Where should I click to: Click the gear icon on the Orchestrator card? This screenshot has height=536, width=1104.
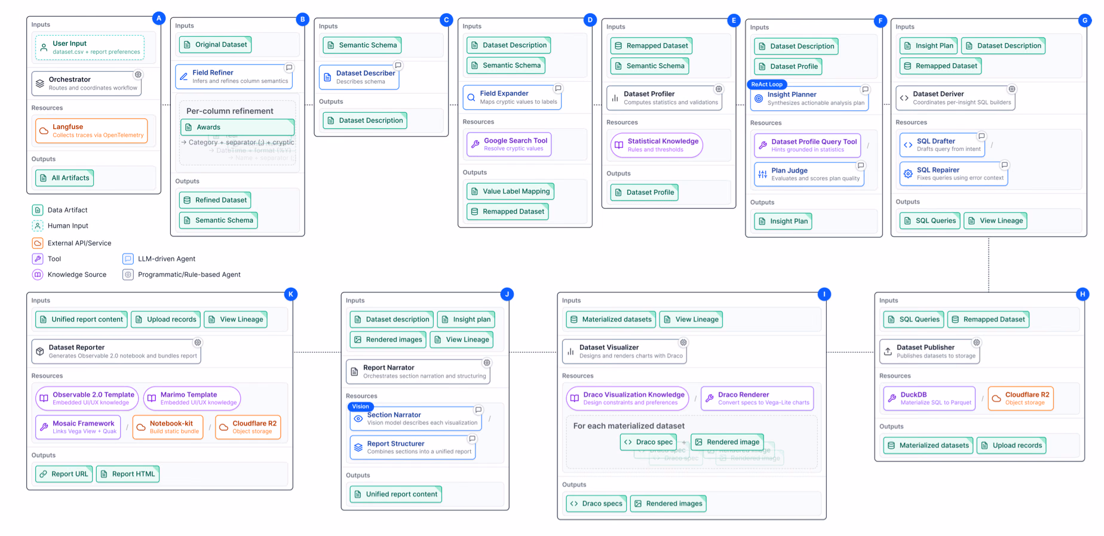click(x=138, y=75)
